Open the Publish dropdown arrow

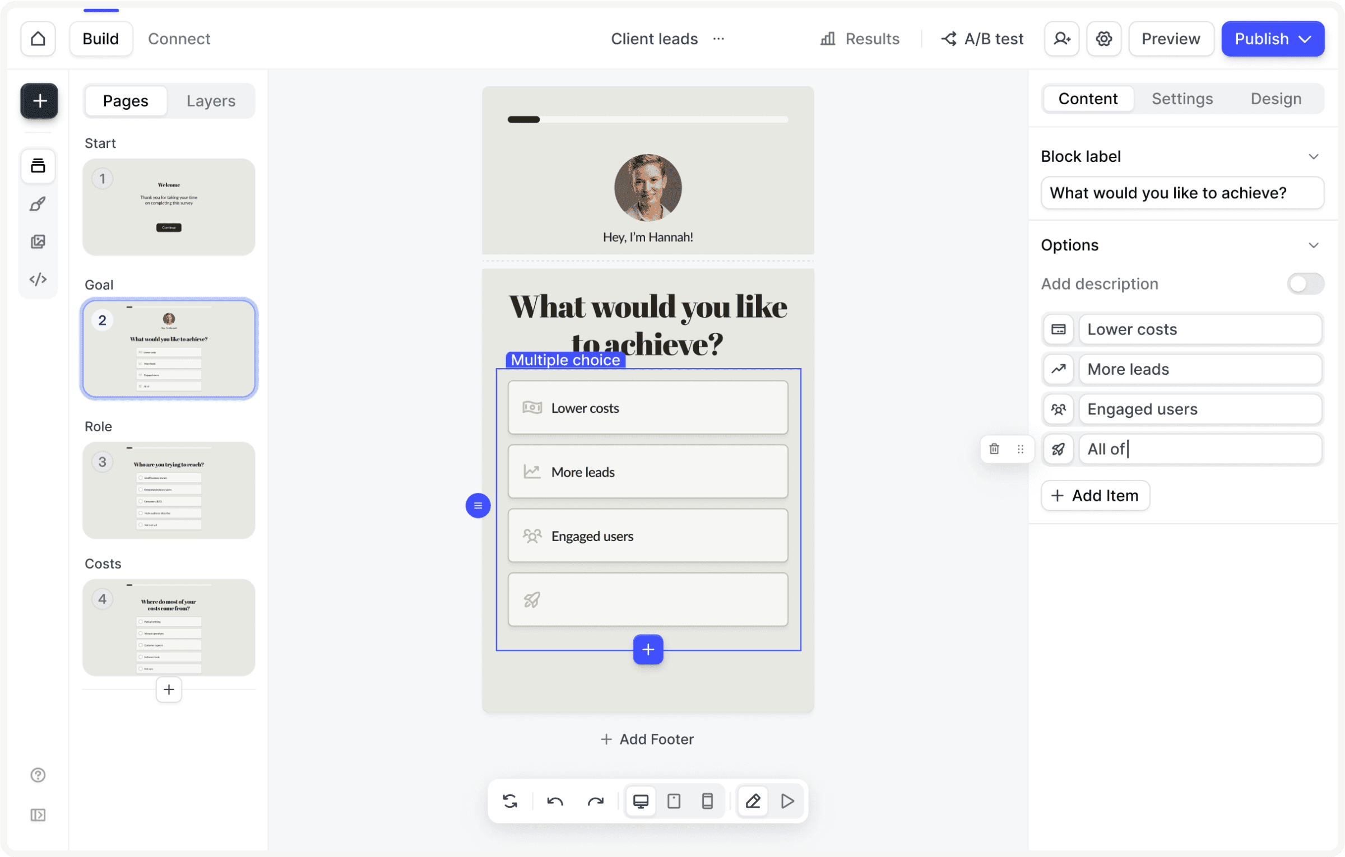[1305, 39]
